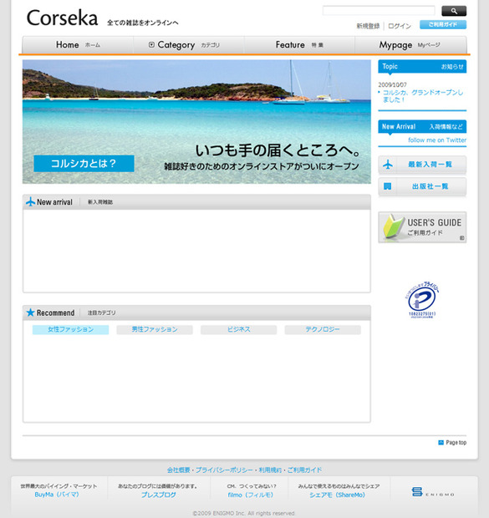The height and width of the screenshot is (518, 489).
Task: Open the シェアモ (ShareMo) link
Action: point(337,495)
